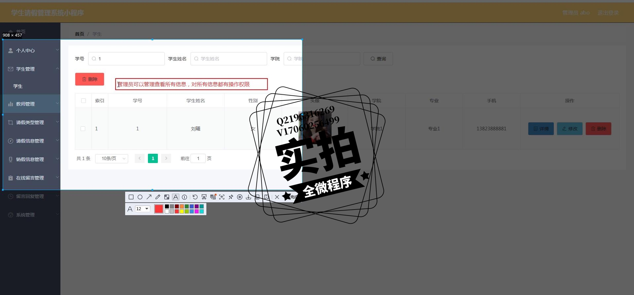Image resolution: width=634 pixels, height=295 pixels.
Task: Select the ellipse annotation tool
Action: pos(140,197)
